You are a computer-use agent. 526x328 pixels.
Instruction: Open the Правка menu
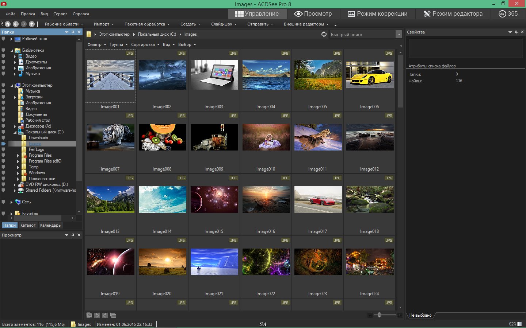click(x=28, y=14)
